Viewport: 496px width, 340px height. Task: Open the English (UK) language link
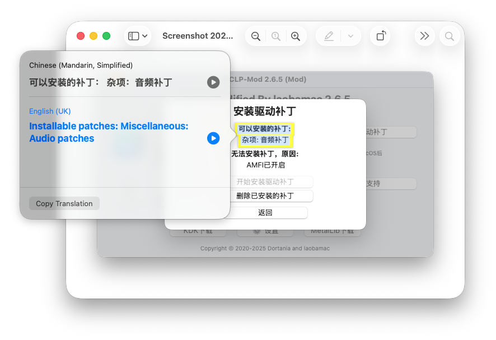50,111
